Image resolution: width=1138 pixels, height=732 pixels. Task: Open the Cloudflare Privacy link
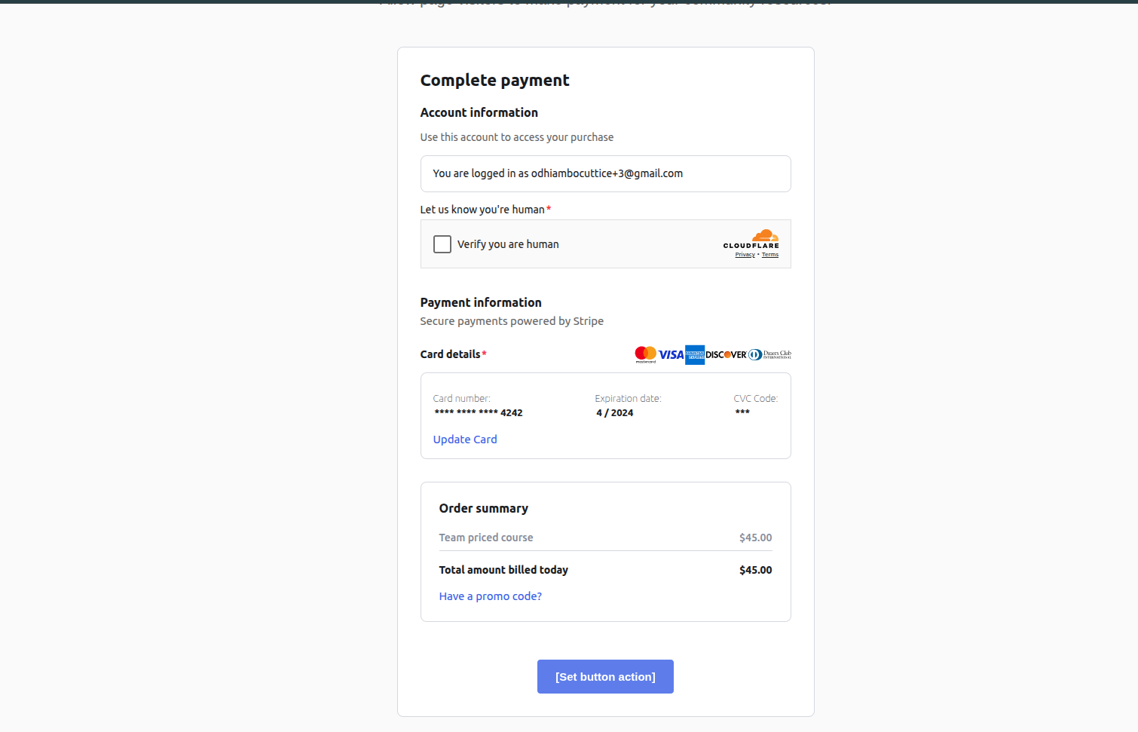[x=745, y=255]
